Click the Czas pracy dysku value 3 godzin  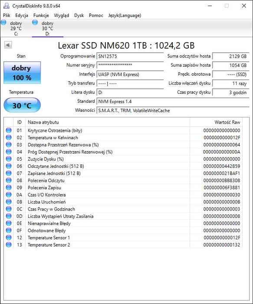coord(231,92)
